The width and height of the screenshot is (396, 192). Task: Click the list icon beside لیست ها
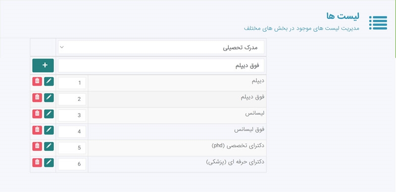click(x=378, y=23)
